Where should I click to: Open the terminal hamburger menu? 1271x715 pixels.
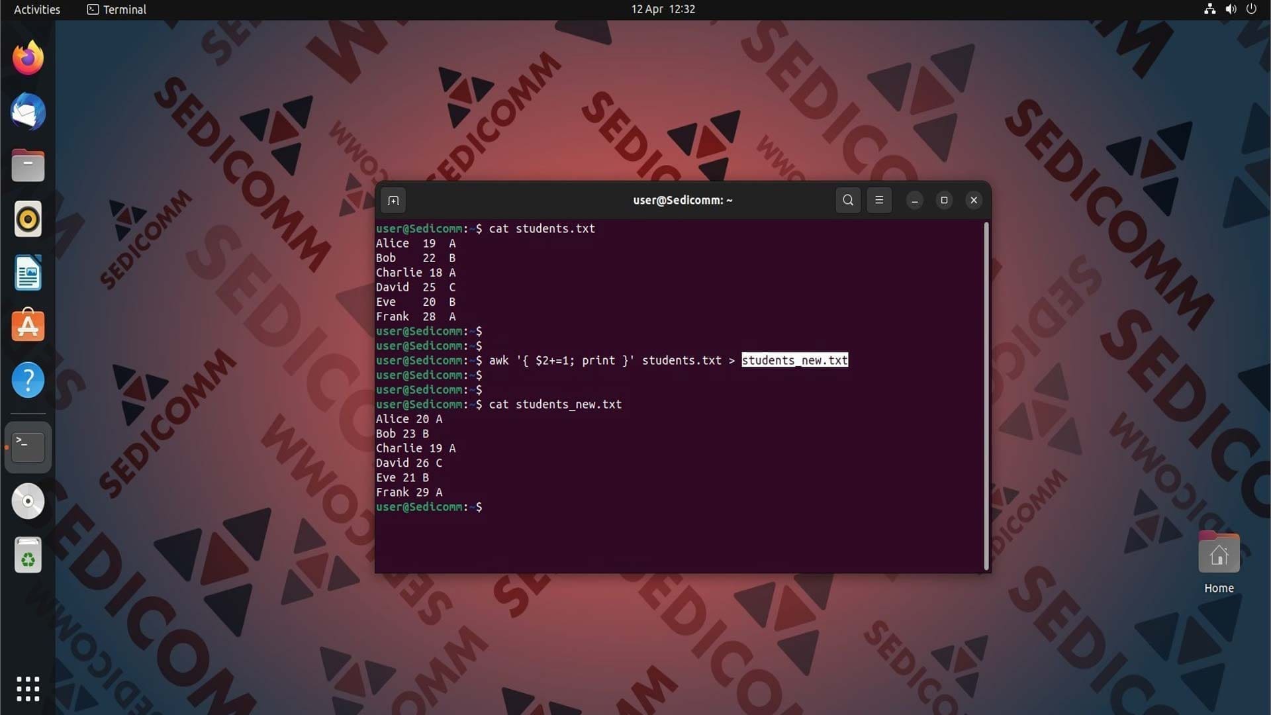click(879, 200)
